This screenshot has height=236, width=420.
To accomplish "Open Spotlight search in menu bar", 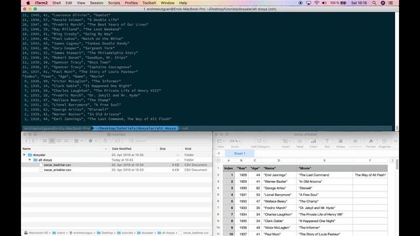I will pos(374,3).
